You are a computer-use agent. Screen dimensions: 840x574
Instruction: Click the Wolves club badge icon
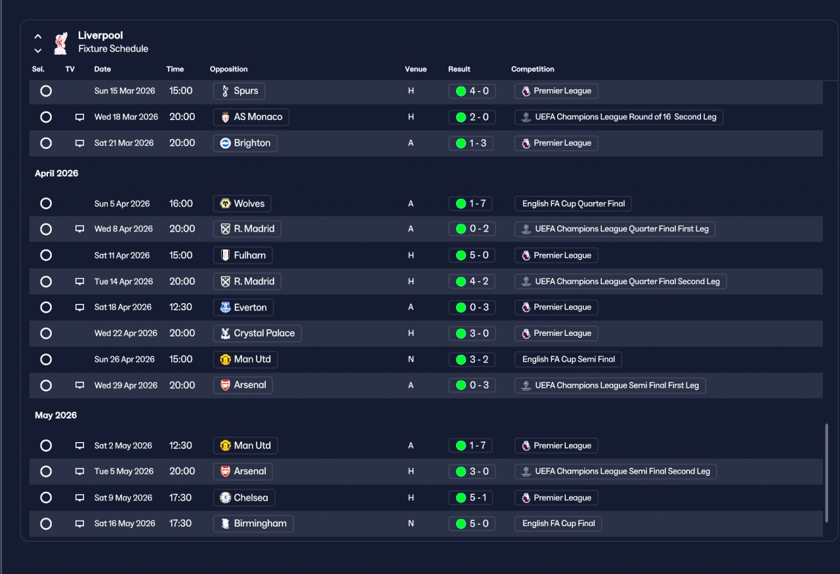(225, 204)
